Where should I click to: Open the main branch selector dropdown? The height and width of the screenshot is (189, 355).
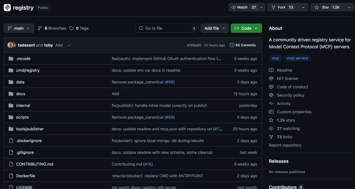19,28
